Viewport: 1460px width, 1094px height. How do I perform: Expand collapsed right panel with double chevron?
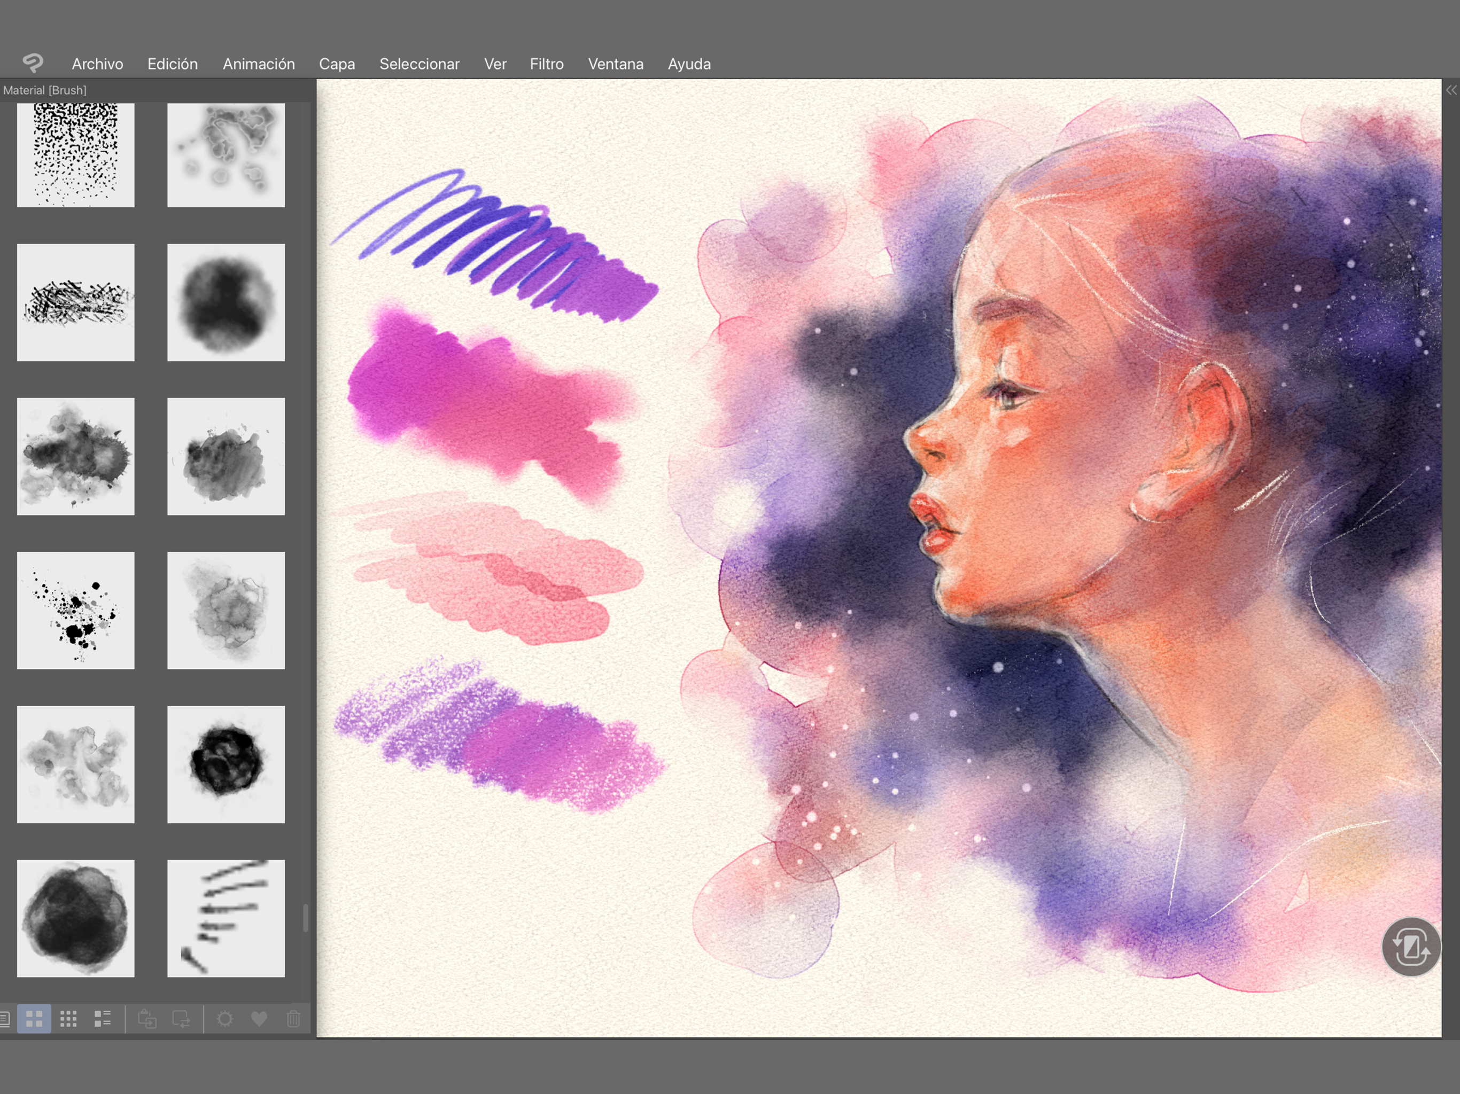point(1451,90)
